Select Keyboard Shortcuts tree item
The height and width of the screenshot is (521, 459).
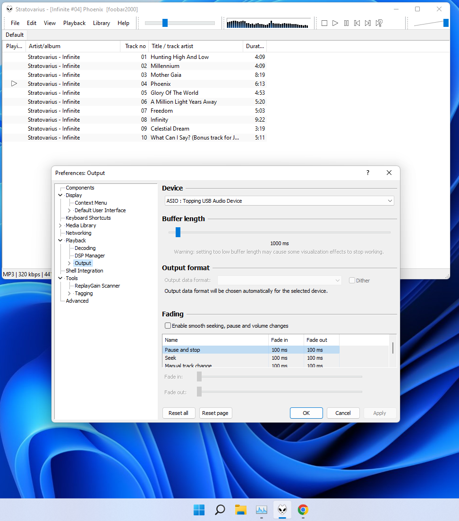tap(88, 218)
